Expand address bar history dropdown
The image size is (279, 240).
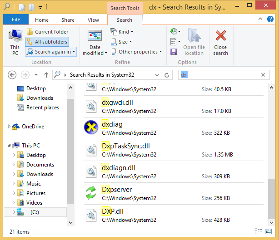(157, 75)
